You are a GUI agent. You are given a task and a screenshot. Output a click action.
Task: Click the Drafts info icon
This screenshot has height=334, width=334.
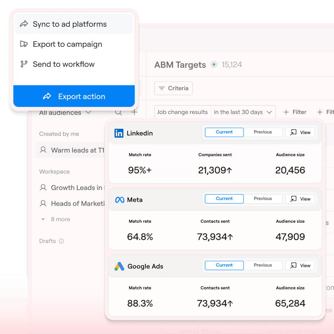click(x=61, y=241)
